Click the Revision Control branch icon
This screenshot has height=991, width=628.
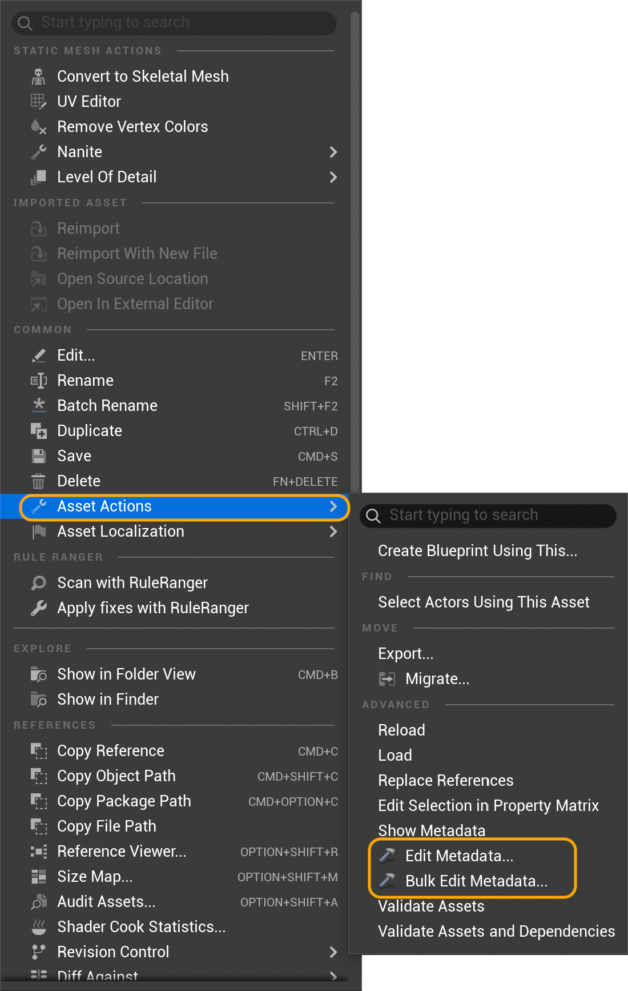(x=38, y=952)
